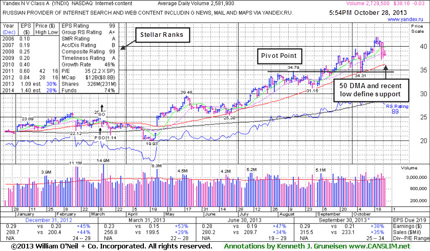The width and height of the screenshot is (430, 251).
Task: Click the SMR Rating label
Action: tap(75, 39)
